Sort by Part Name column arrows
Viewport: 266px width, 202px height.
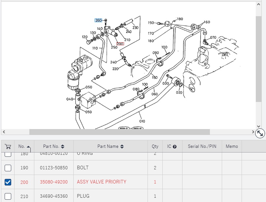(x=122, y=147)
